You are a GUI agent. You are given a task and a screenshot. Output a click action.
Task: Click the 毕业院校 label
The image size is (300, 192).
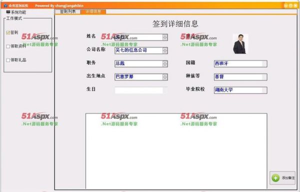[x=195, y=89]
